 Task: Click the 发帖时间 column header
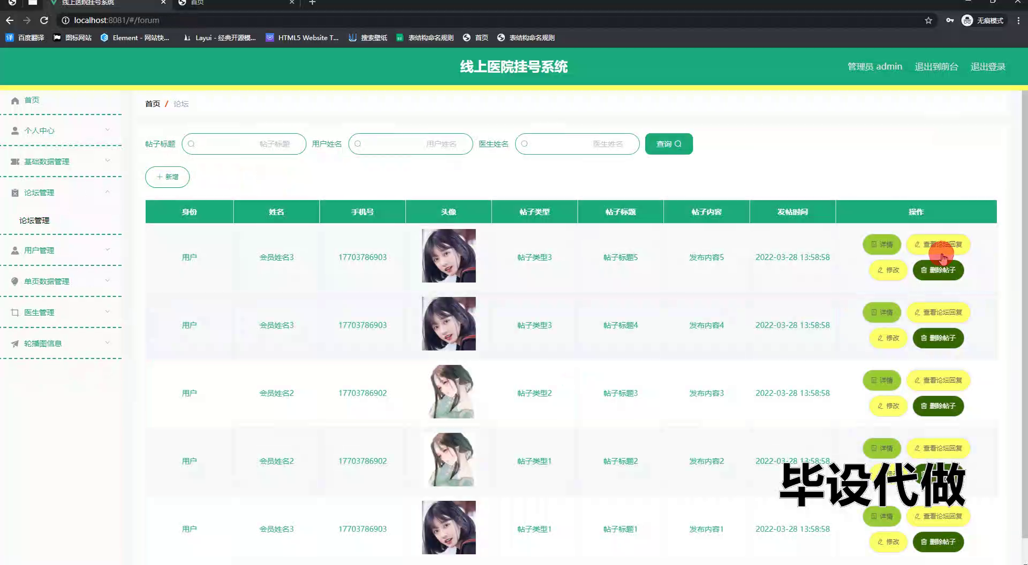pyautogui.click(x=792, y=212)
